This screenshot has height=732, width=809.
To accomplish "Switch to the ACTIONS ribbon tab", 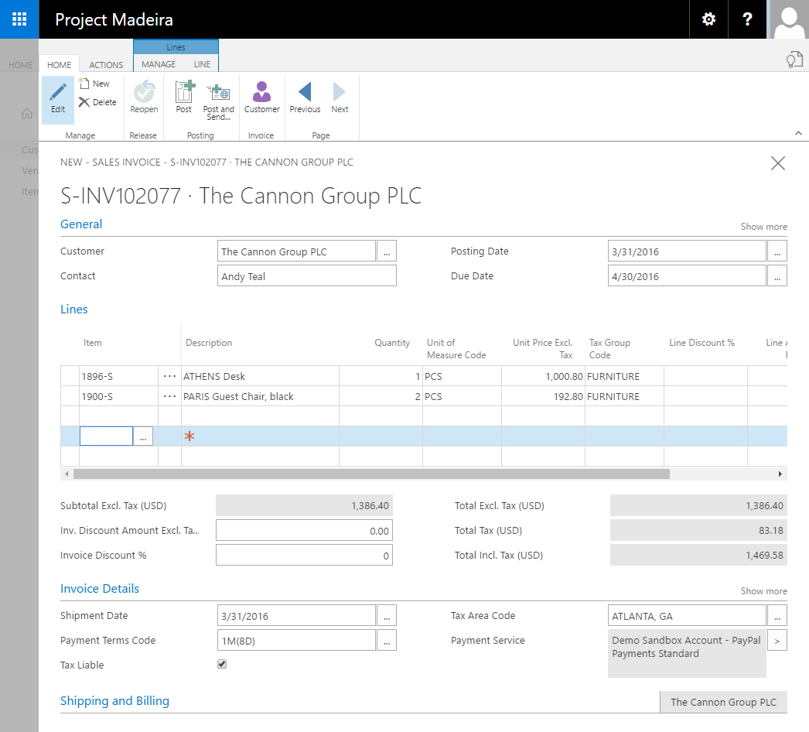I will 106,65.
